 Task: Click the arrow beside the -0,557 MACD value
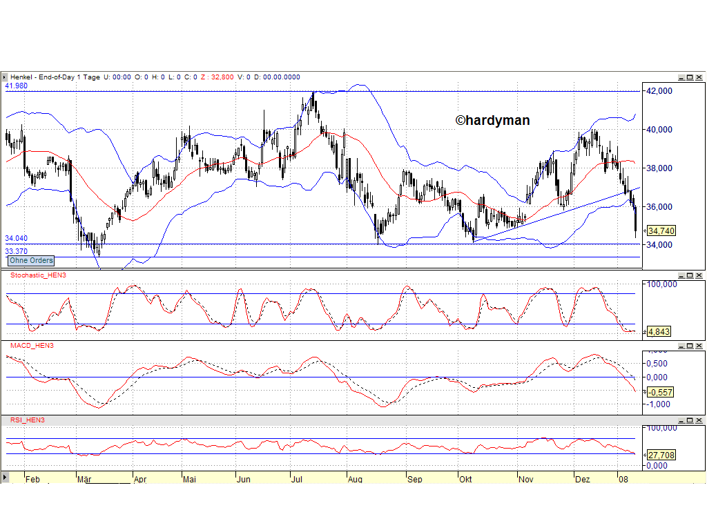coord(643,392)
